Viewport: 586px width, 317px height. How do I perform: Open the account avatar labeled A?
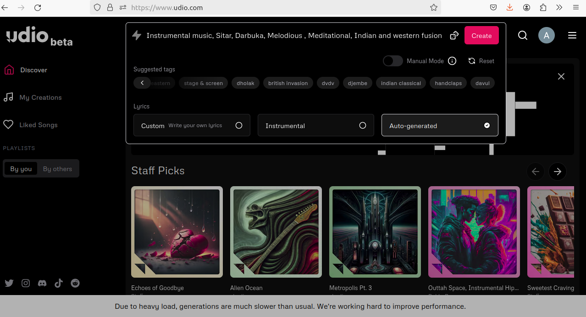click(x=547, y=35)
